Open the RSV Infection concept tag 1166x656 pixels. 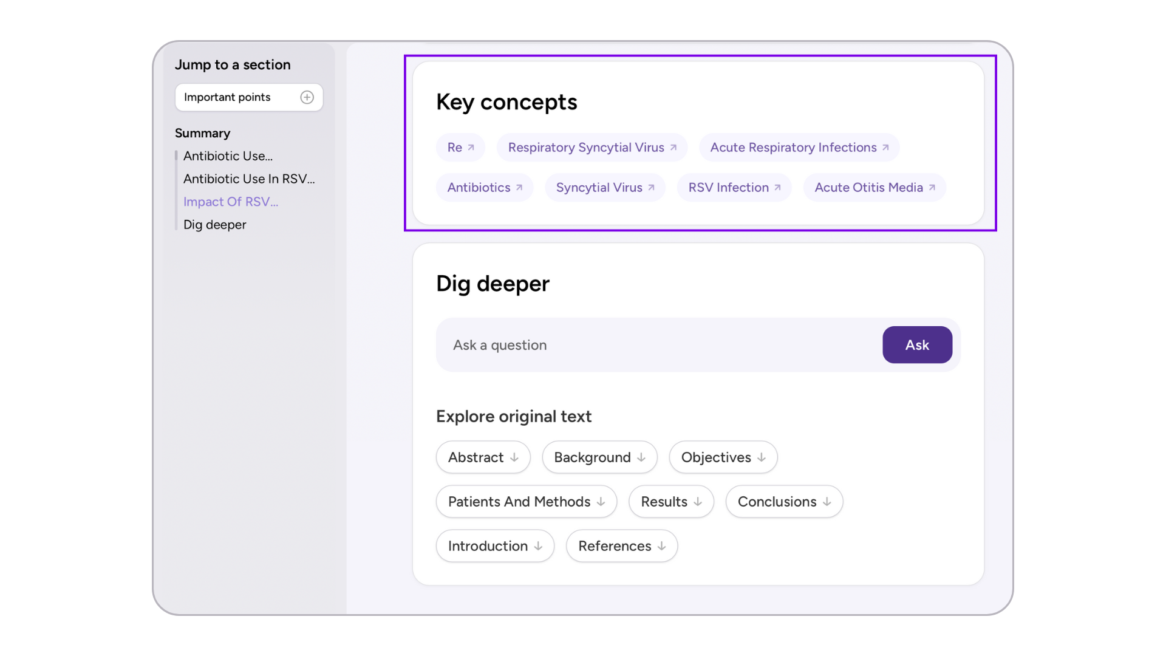coord(734,188)
